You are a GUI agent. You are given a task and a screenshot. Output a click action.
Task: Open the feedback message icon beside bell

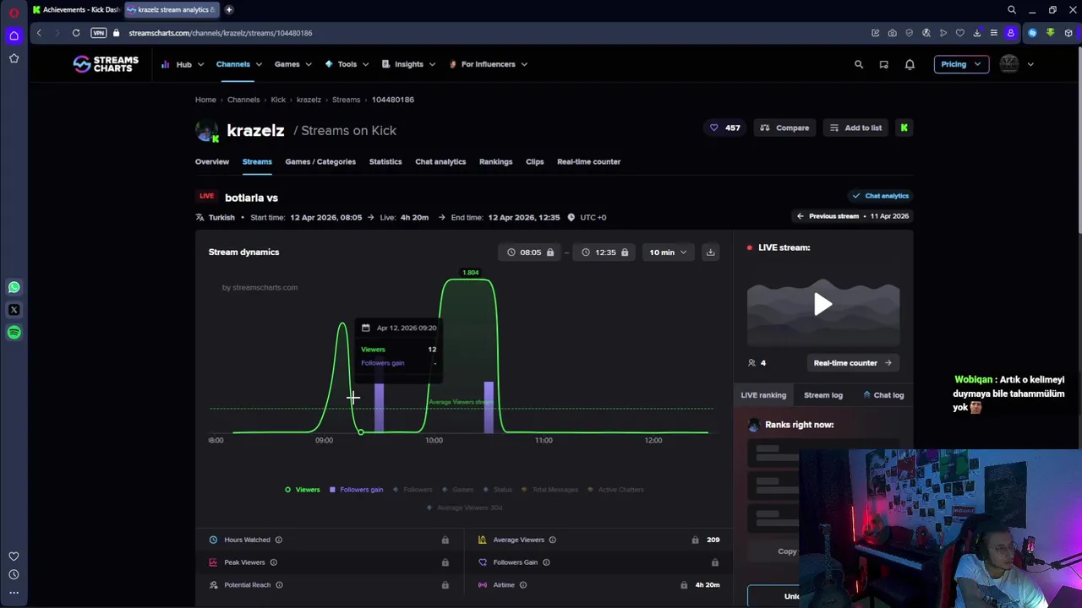883,64
